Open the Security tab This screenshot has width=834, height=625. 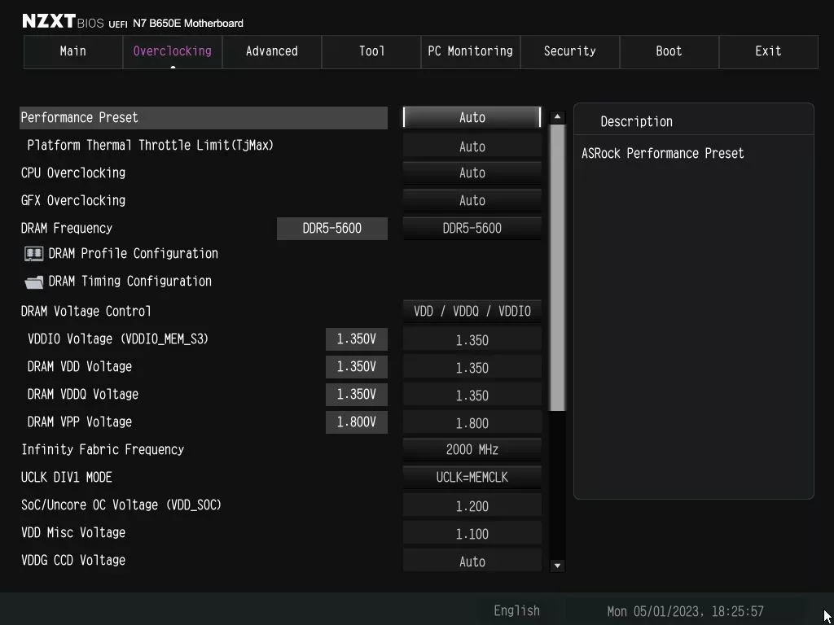coord(569,51)
